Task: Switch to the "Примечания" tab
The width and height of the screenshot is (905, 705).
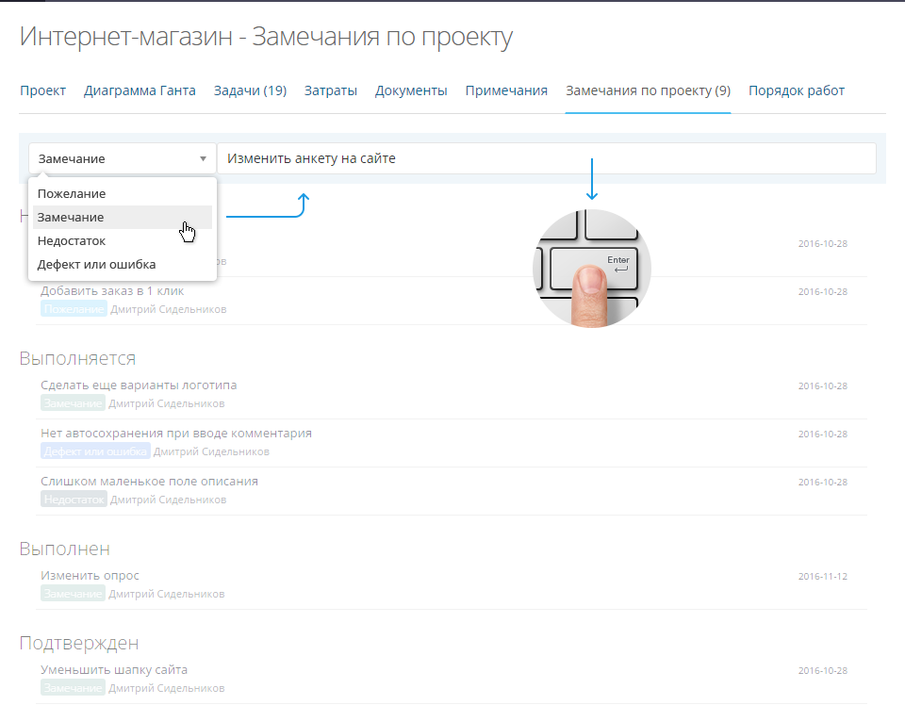Action: [505, 90]
